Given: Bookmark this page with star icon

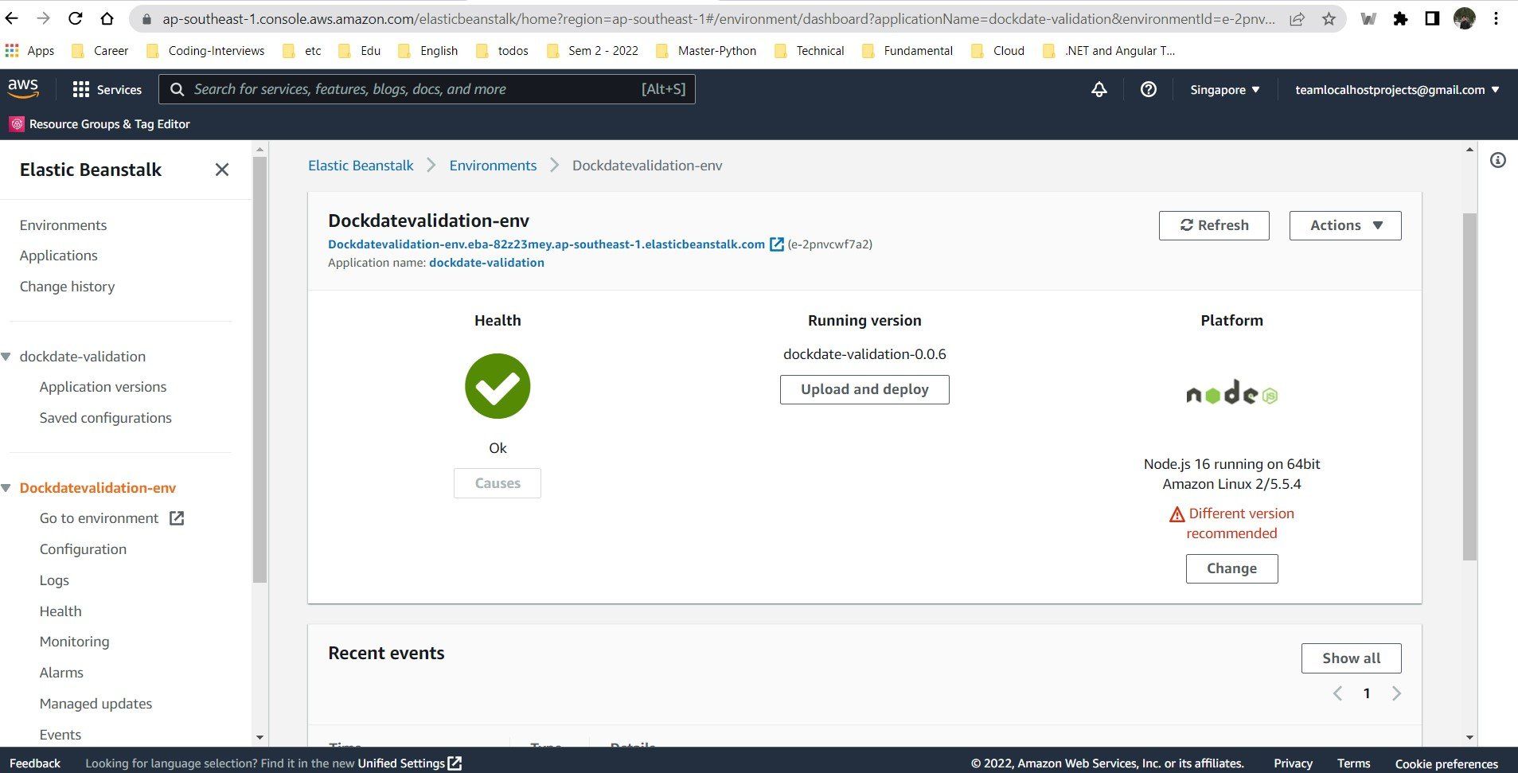Looking at the screenshot, I should coord(1329,18).
